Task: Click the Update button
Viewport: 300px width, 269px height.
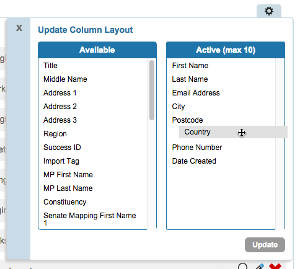Action: [265, 245]
